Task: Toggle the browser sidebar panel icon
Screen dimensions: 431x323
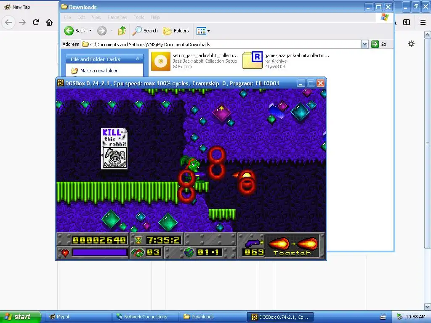Action: point(407,22)
